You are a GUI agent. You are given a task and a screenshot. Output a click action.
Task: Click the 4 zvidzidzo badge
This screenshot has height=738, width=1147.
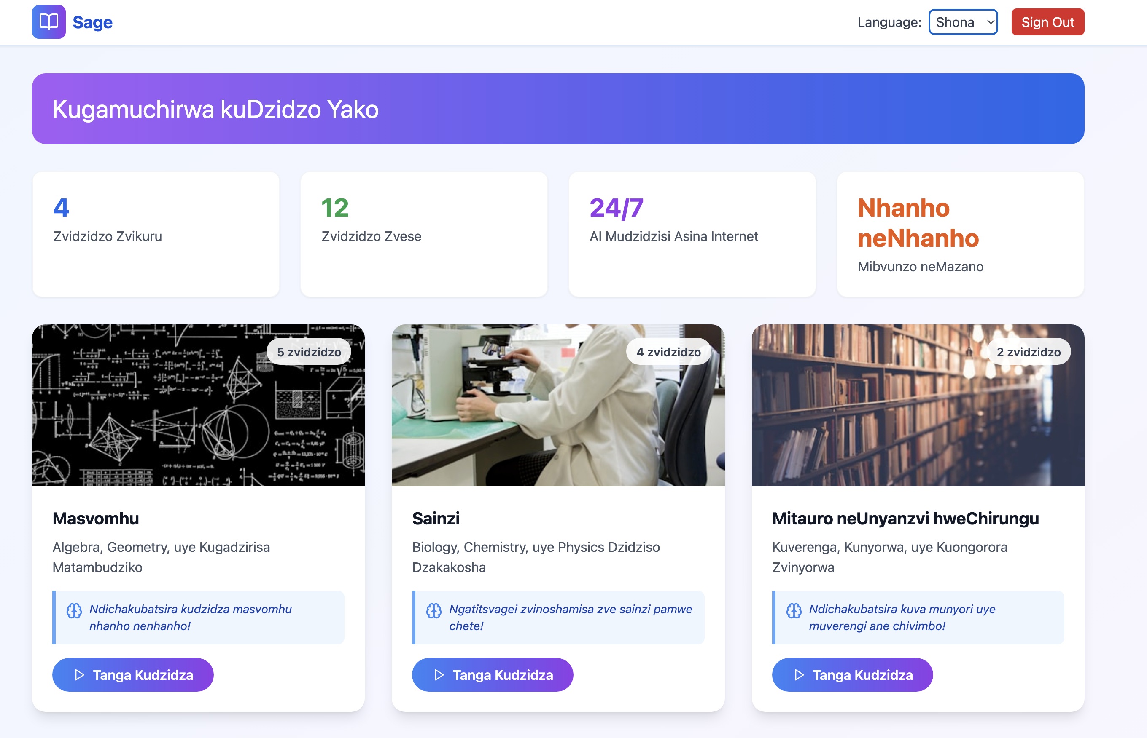(668, 352)
